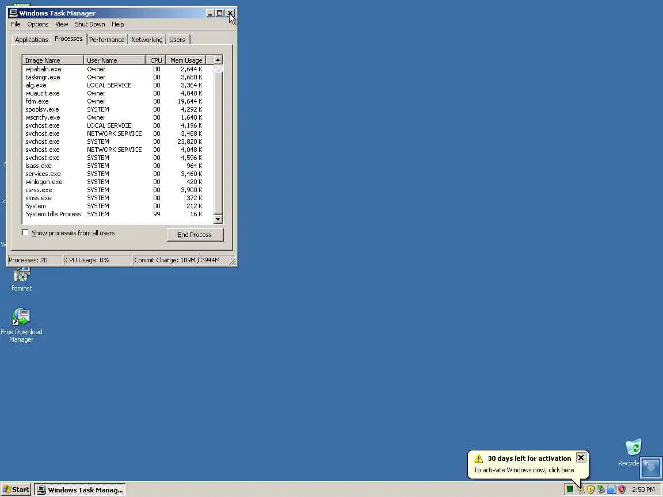
Task: Select the System Idle Process row
Action: (118, 214)
